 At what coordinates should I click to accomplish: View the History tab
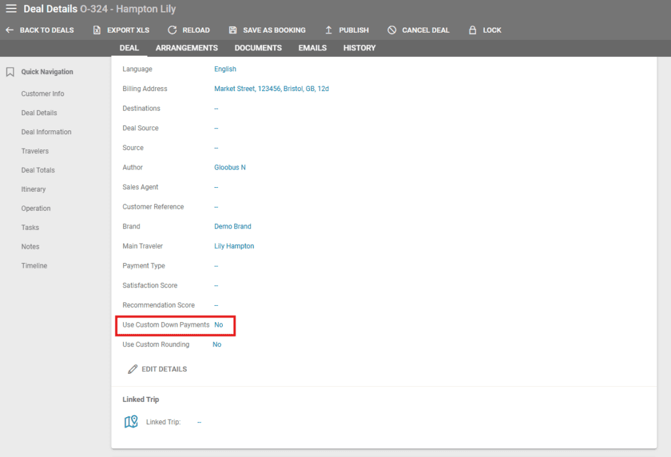click(359, 48)
